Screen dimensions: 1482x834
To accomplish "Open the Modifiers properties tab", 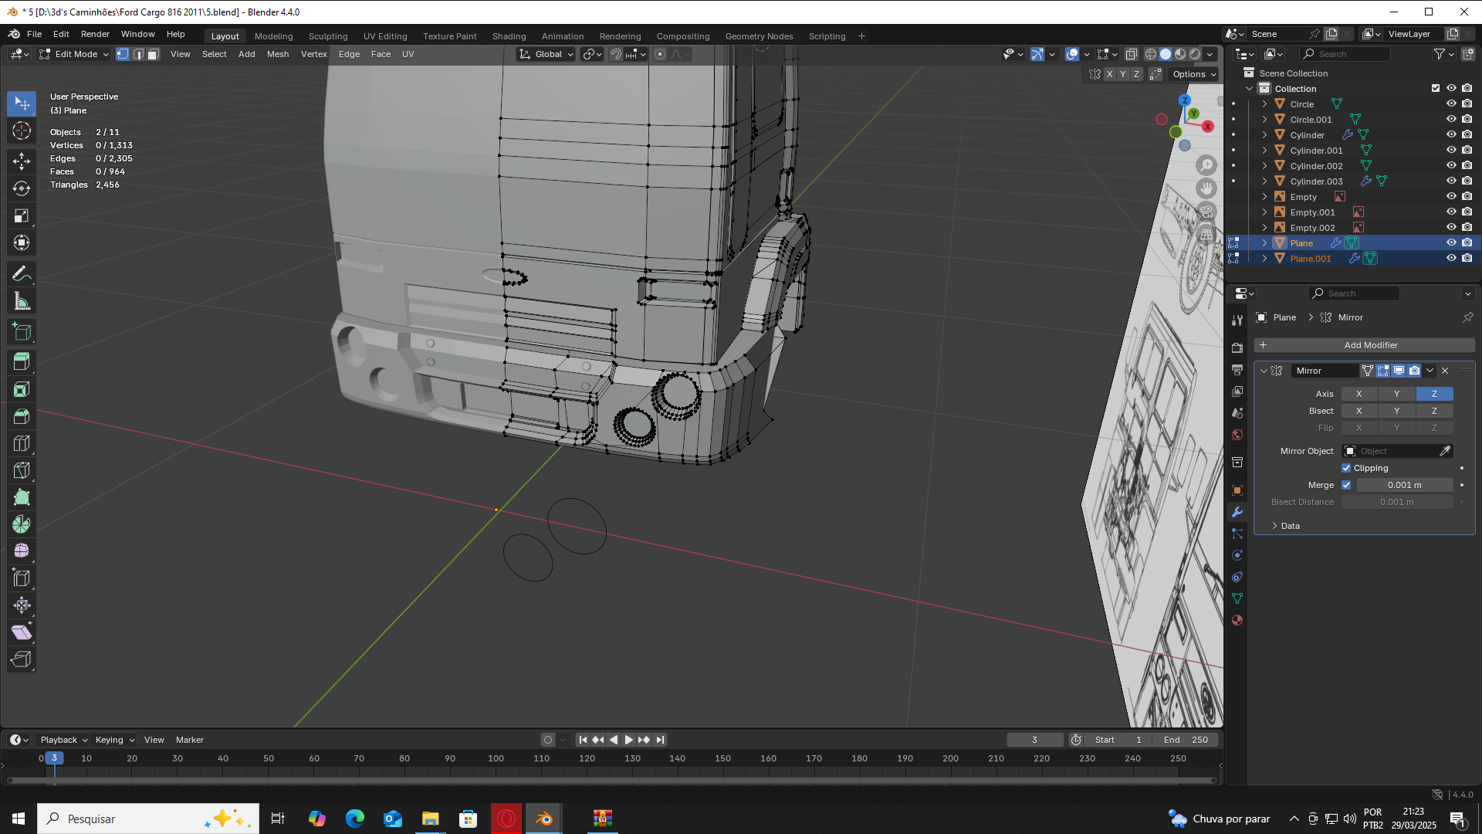I will tap(1237, 512).
